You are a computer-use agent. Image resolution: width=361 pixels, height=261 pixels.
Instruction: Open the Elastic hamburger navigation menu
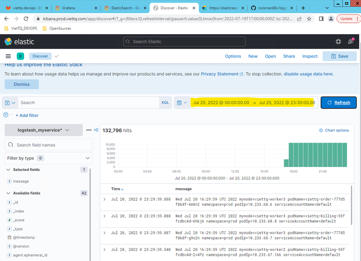click(x=8, y=56)
